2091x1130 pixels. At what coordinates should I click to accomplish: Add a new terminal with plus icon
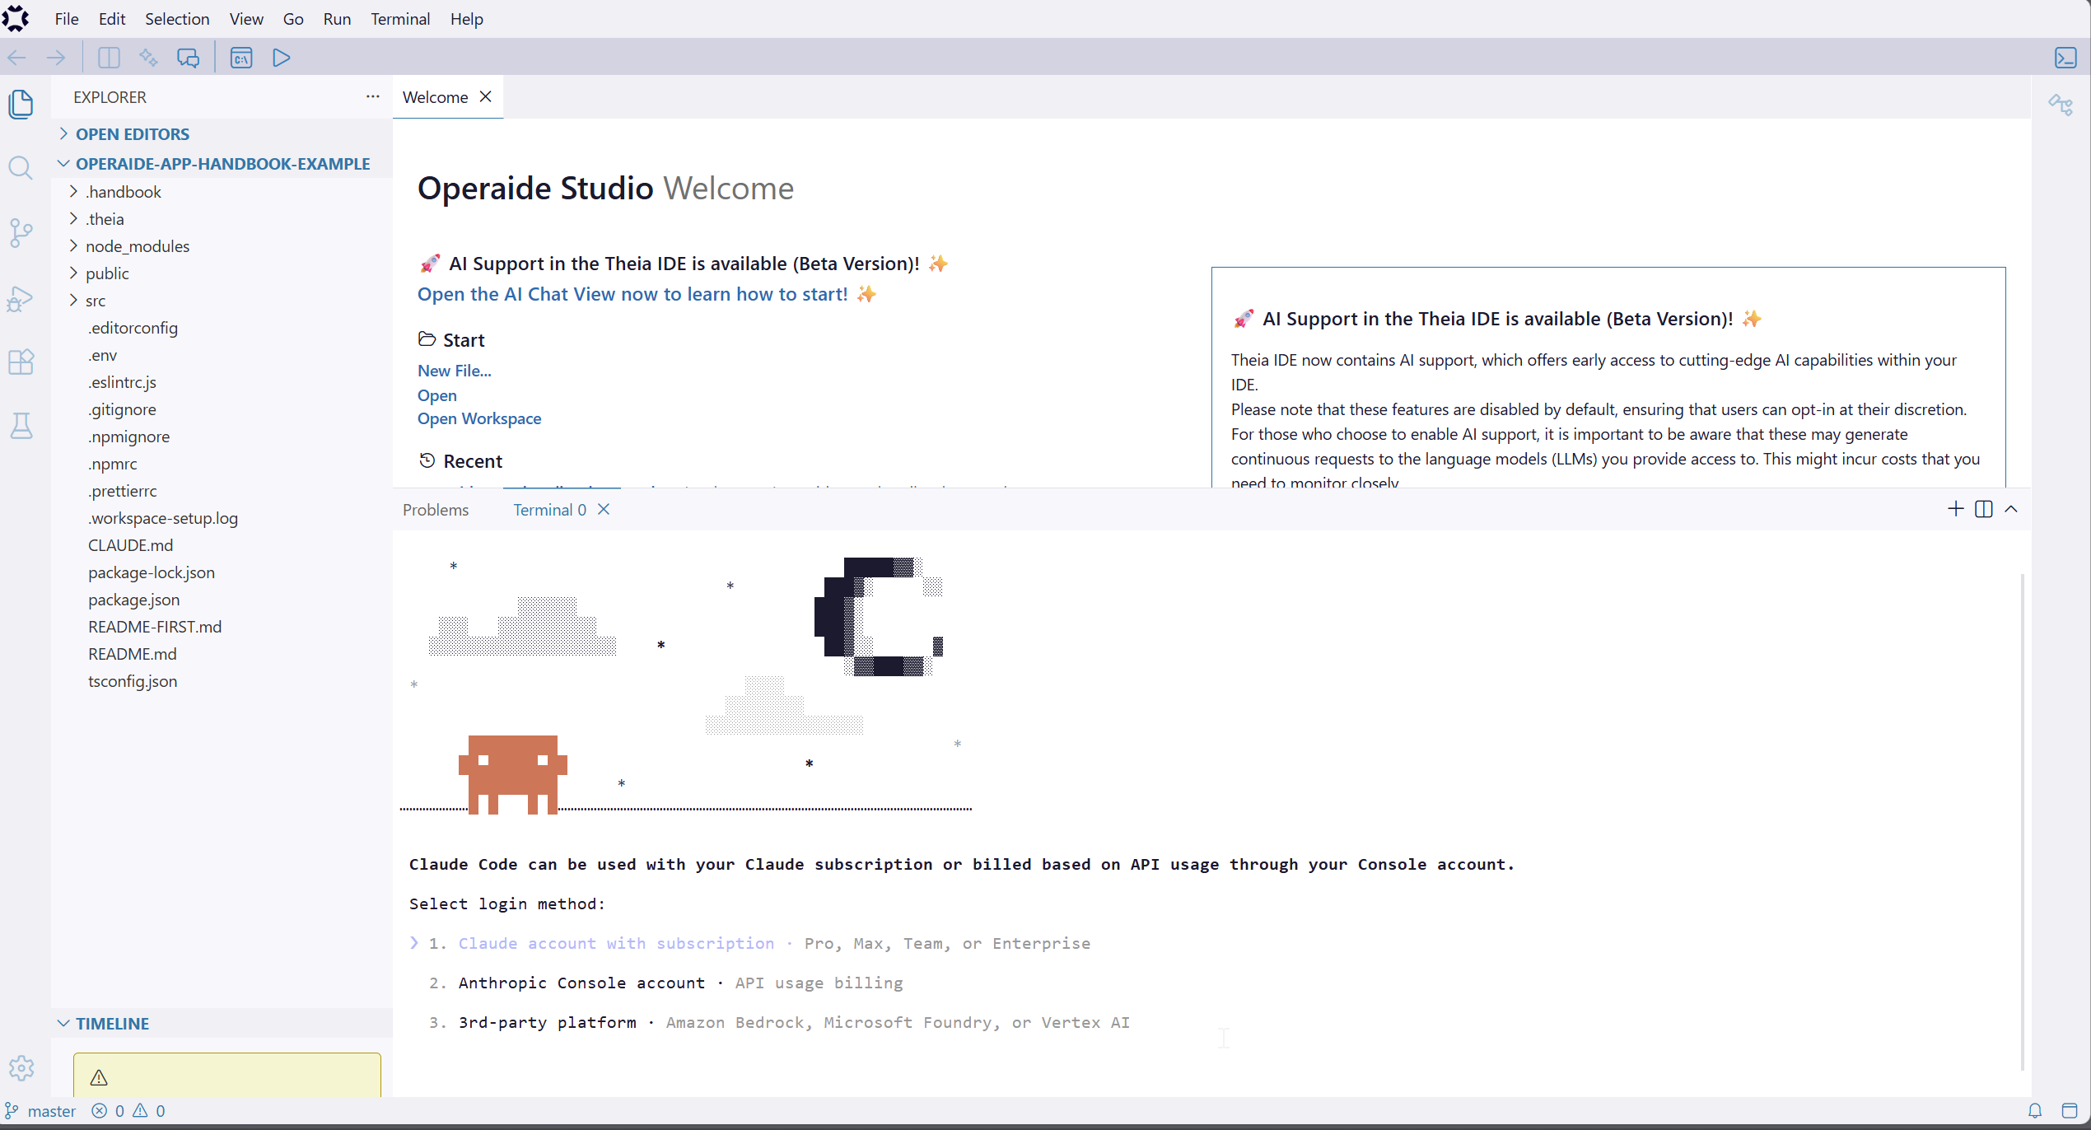(1956, 509)
